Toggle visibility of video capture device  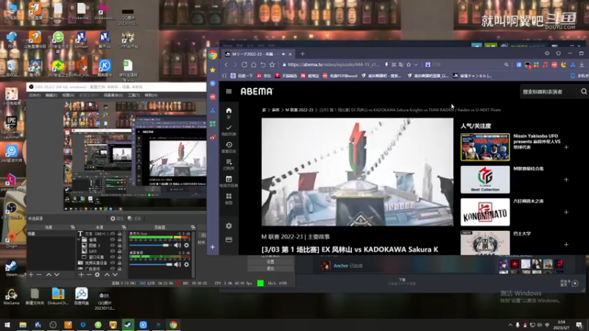(x=113, y=263)
